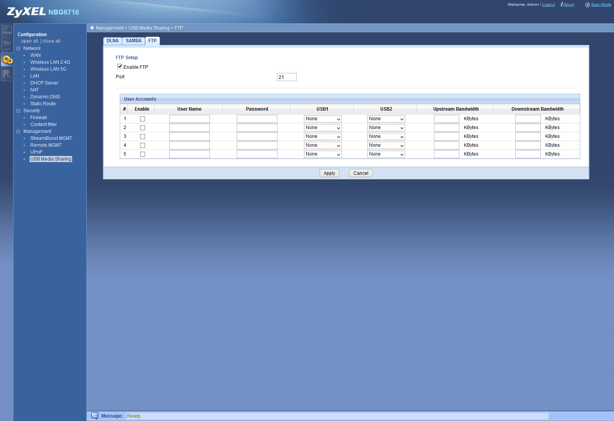This screenshot has height=421, width=614.
Task: Switch to the SAMBA tab
Action: click(x=134, y=41)
